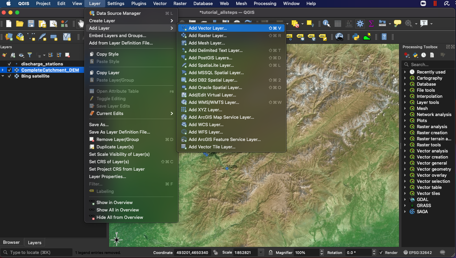Open the Processing Toolbox gear icon
Screen dimensions: 456x258
point(360,24)
